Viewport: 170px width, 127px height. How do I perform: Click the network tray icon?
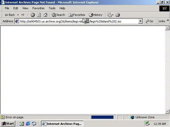pyautogui.click(x=148, y=124)
